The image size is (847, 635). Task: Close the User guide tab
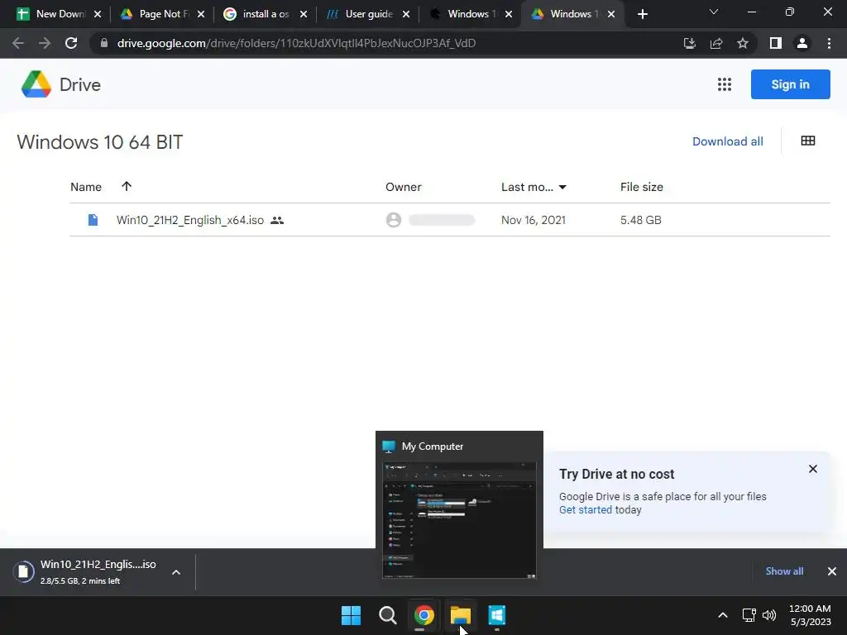coord(406,15)
